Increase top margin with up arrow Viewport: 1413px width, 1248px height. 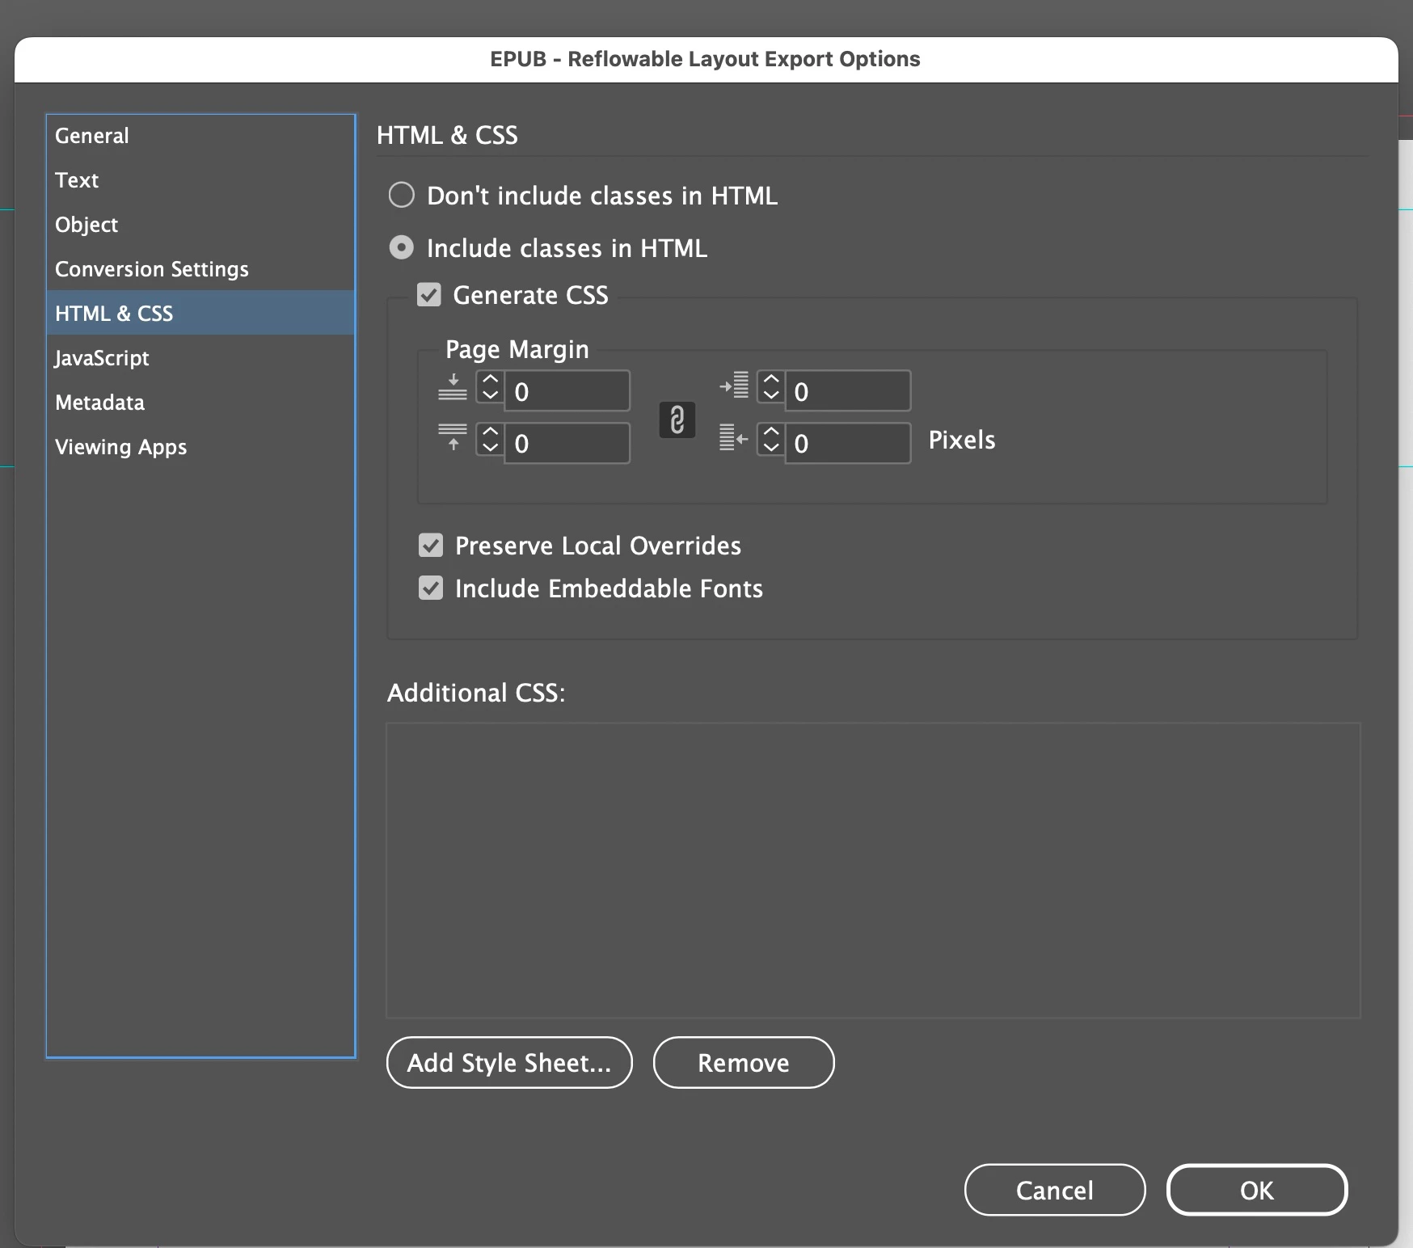(x=490, y=379)
